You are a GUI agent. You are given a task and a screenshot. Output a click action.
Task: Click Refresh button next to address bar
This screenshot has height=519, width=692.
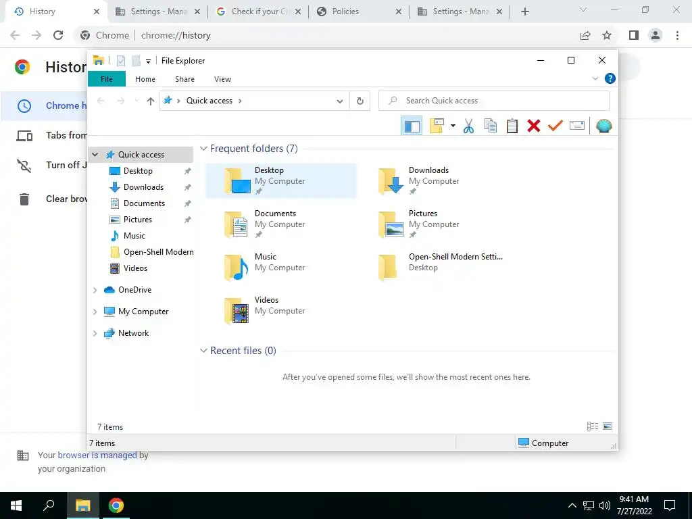360,101
